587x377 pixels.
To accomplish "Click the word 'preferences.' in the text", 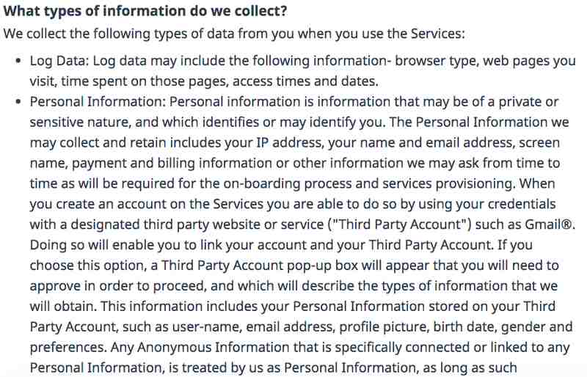I will 68,348.
